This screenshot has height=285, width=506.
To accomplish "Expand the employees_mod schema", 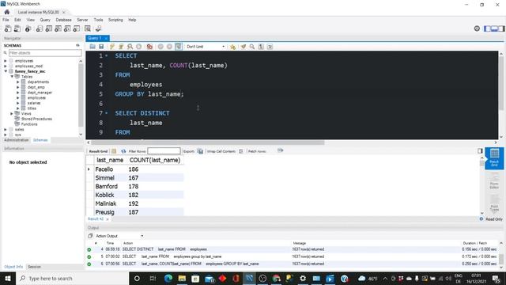I will (x=6, y=66).
